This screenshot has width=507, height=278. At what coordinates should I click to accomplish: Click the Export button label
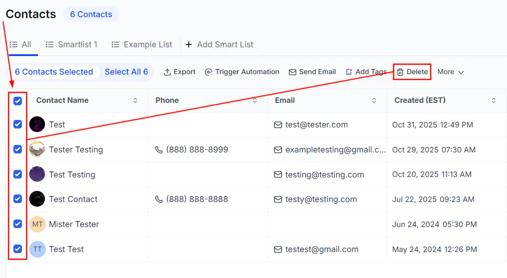click(x=185, y=72)
